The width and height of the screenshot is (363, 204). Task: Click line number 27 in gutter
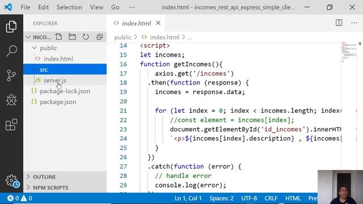(x=123, y=167)
